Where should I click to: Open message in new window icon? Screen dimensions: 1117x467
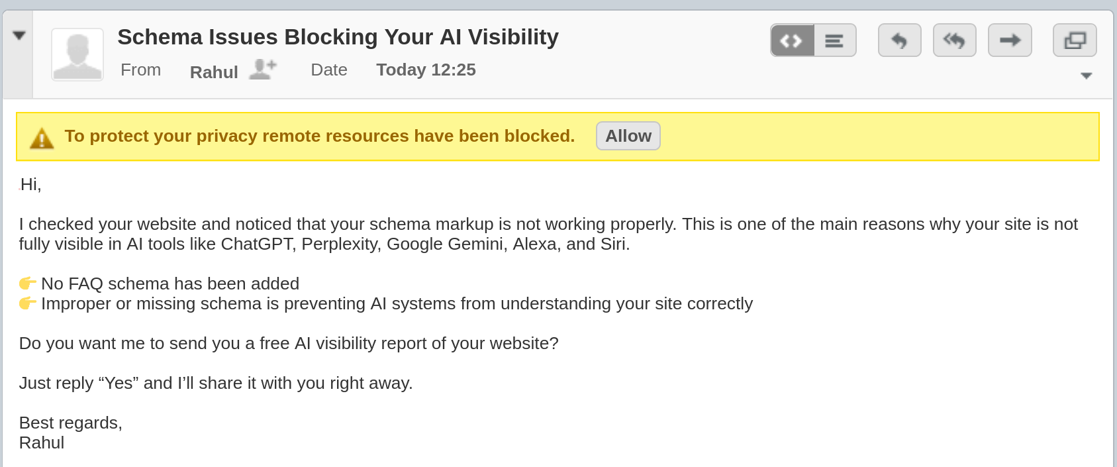pyautogui.click(x=1075, y=40)
